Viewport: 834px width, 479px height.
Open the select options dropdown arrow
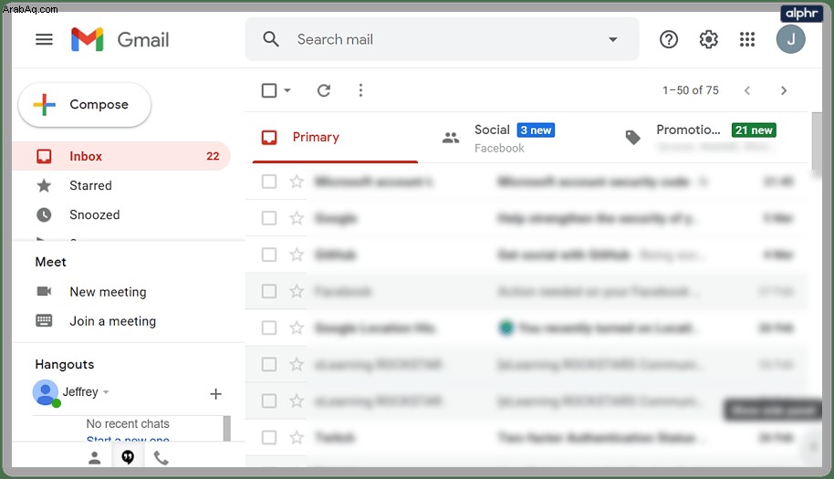tap(287, 90)
